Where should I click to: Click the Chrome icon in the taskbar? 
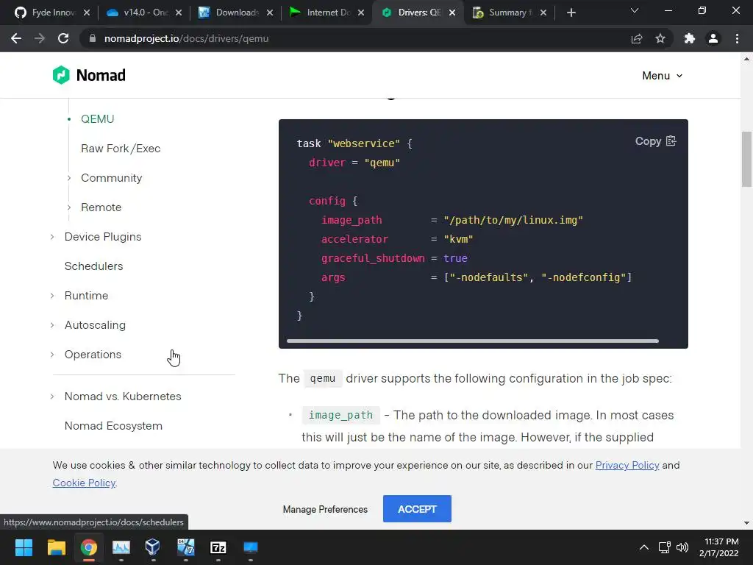click(88, 547)
